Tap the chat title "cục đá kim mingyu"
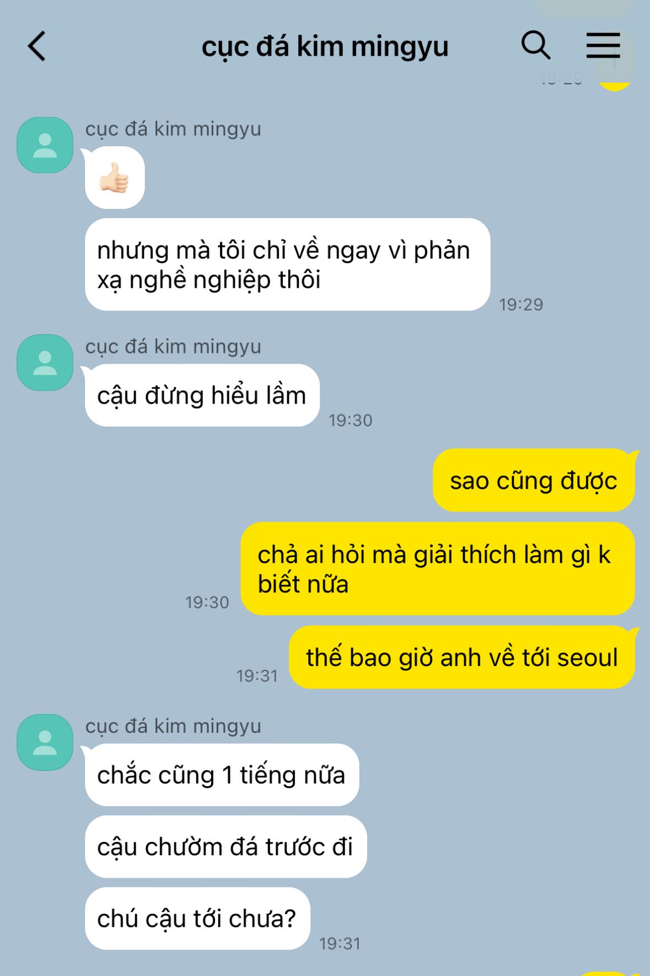Screen dimensions: 650x976 tap(325, 46)
